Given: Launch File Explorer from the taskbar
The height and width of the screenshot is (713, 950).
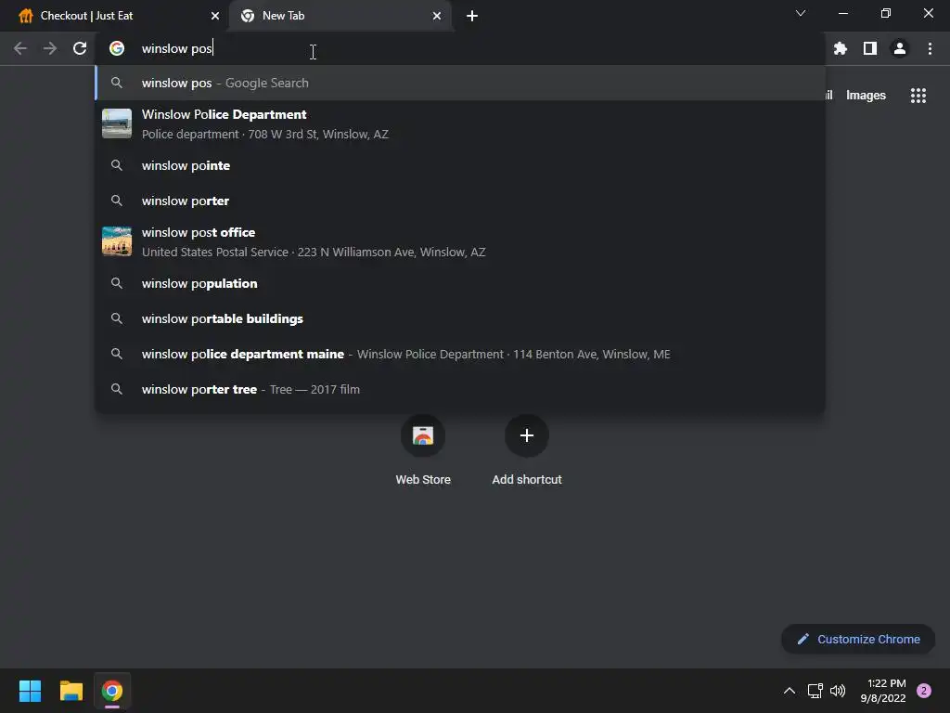Looking at the screenshot, I should tap(71, 691).
